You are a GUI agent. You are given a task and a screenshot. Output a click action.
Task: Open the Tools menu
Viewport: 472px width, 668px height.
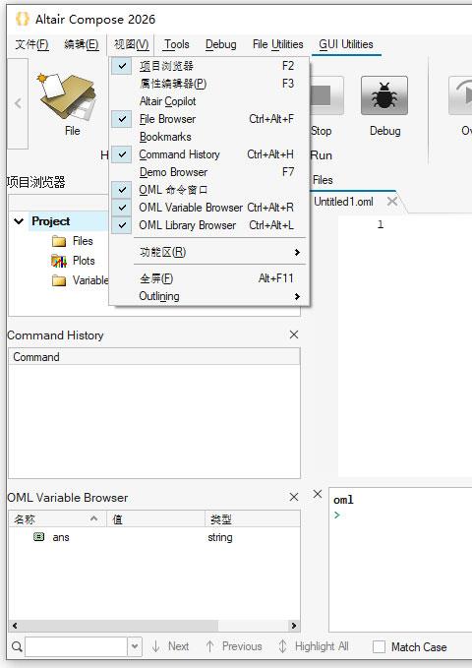176,44
